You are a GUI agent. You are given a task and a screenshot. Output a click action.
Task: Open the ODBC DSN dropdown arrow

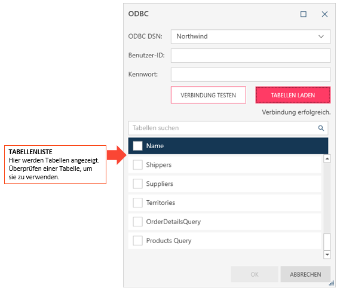click(321, 36)
